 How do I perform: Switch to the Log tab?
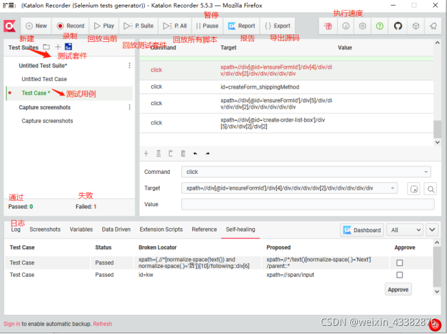click(16, 230)
